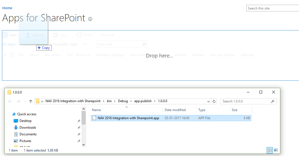Click navigation pane scroll up arrow
The width and height of the screenshot is (299, 156).
coord(83,109)
